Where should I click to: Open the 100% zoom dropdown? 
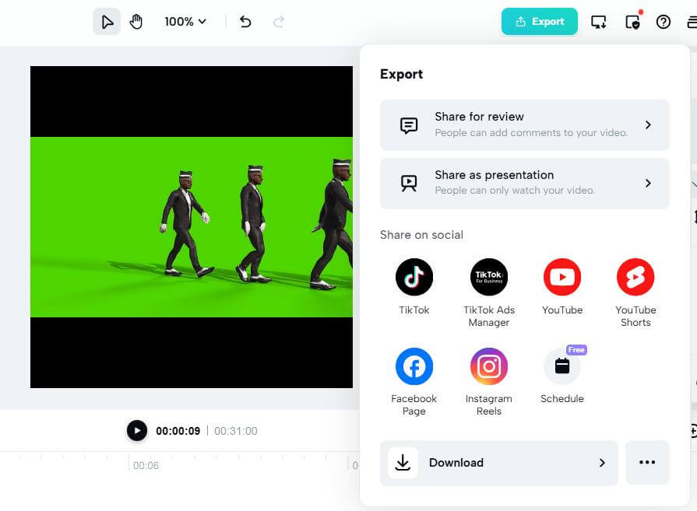pos(185,21)
